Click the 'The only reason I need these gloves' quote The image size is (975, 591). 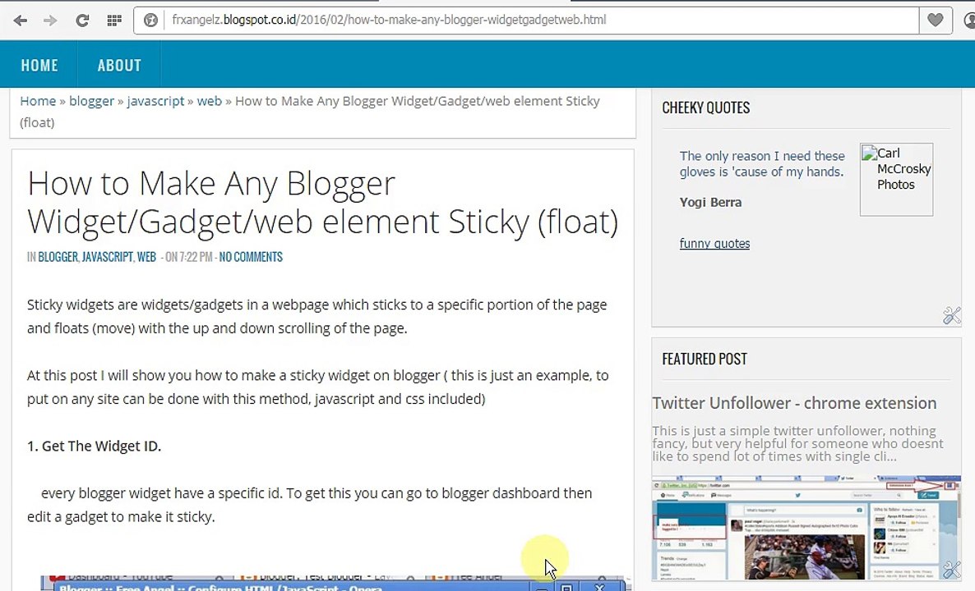tap(762, 164)
